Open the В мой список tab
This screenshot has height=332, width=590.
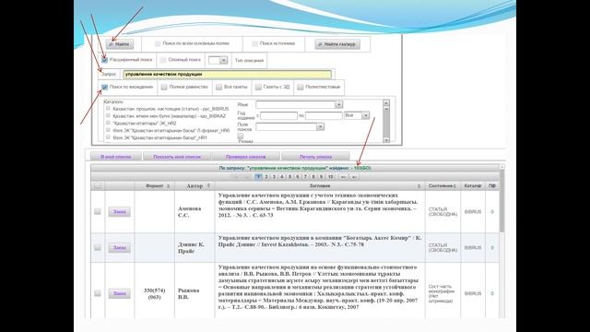pos(116,157)
